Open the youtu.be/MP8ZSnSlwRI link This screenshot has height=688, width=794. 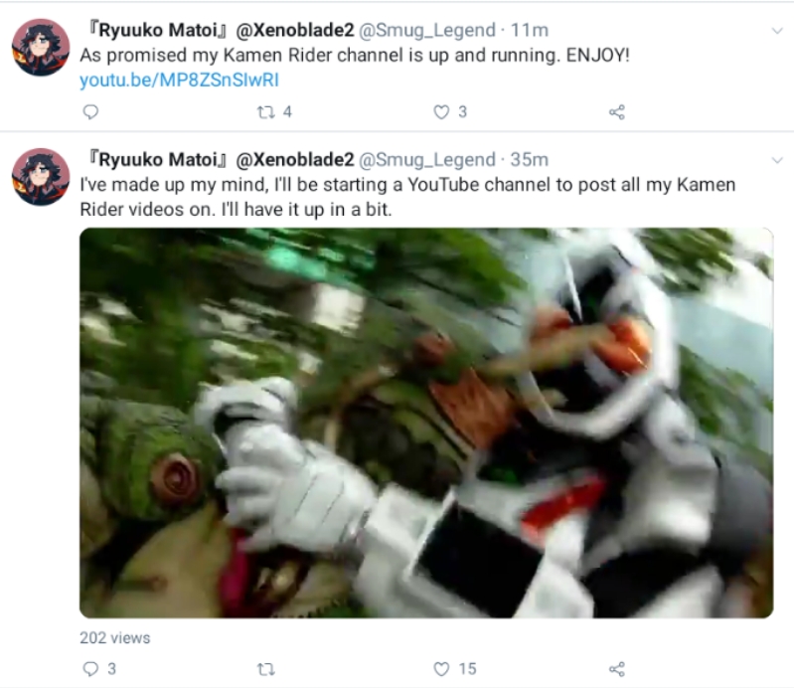(x=179, y=81)
